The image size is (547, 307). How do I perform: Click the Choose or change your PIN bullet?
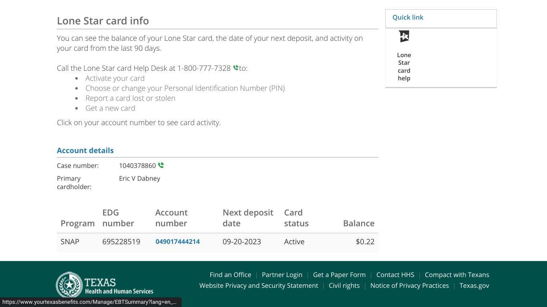(185, 88)
